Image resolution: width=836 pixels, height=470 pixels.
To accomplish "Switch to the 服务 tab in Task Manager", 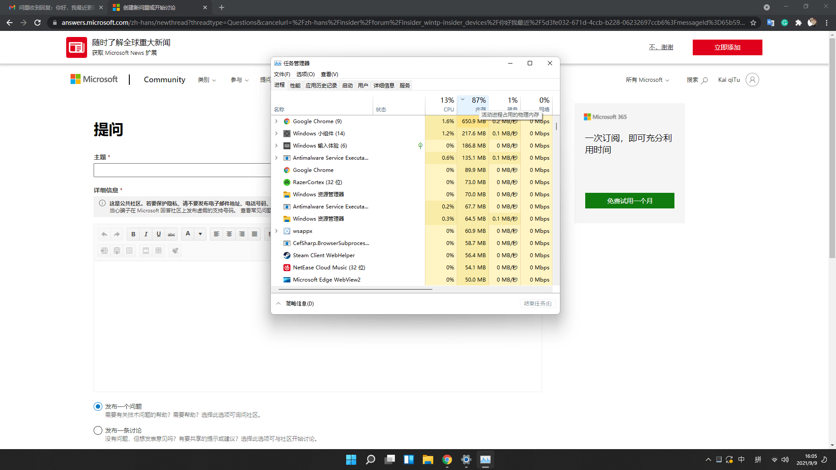I will (405, 86).
